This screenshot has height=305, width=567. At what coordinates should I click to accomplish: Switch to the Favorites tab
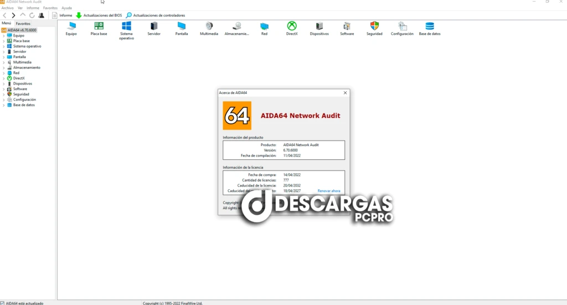point(23,24)
